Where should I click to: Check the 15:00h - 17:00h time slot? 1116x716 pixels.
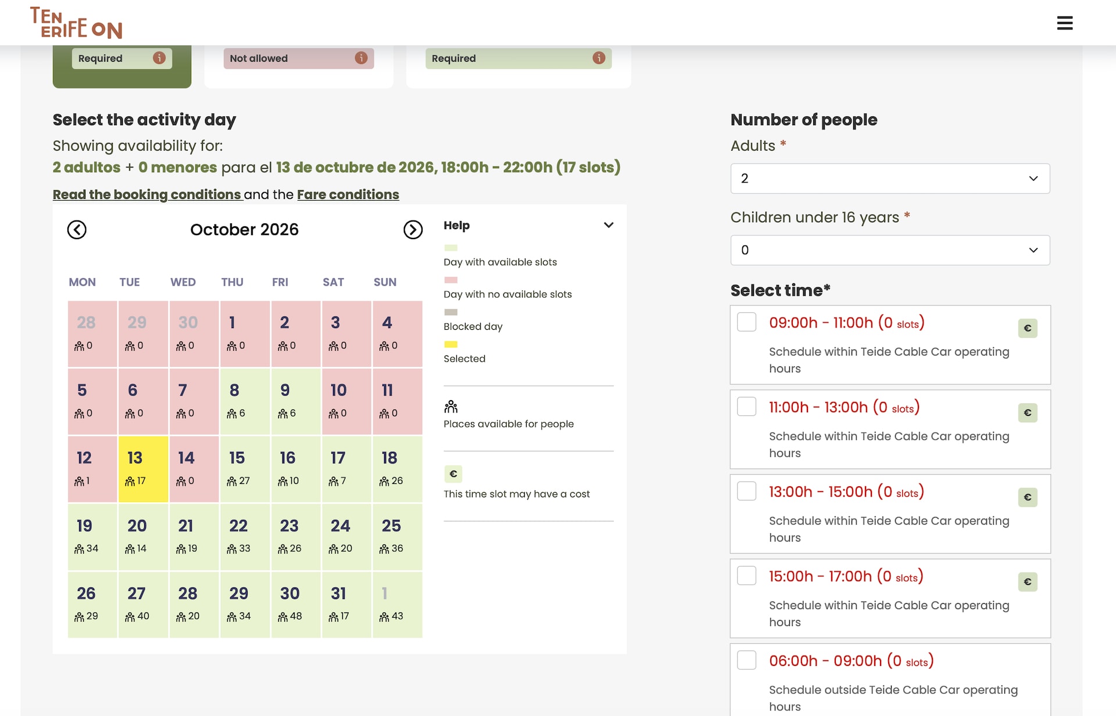[746, 576]
